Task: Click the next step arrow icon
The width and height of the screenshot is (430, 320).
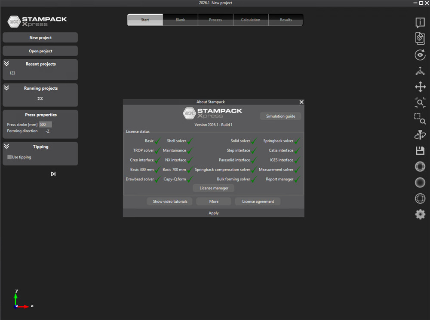Action: 53,174
